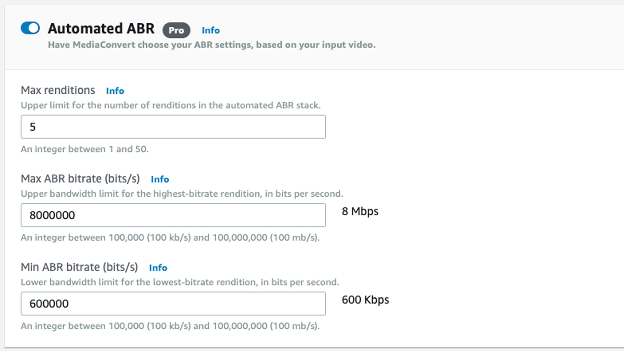Open Info about Automated ABR
This screenshot has width=624, height=351.
tap(211, 30)
